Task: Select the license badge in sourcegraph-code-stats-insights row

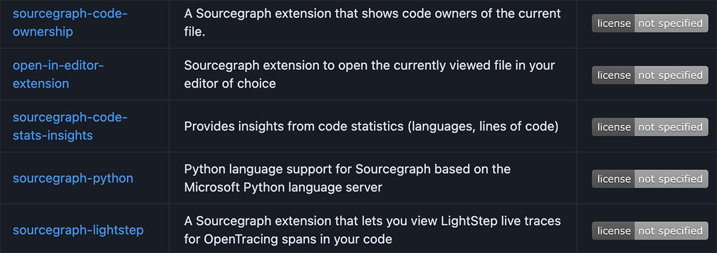Action: pyautogui.click(x=650, y=127)
